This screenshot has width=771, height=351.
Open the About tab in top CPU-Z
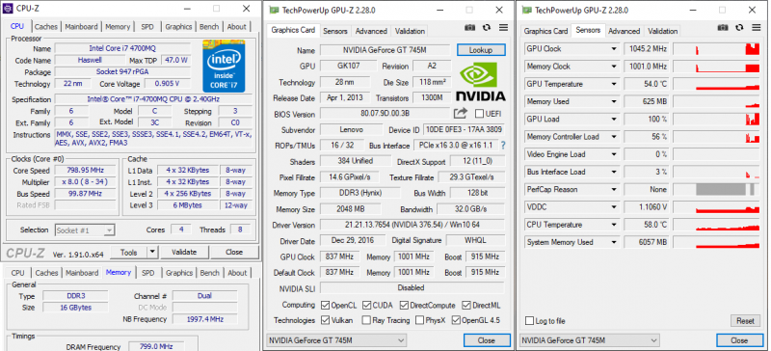(236, 27)
